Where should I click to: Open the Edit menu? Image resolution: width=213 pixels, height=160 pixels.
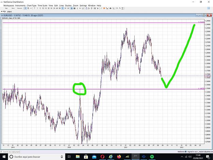(x=56, y=5)
